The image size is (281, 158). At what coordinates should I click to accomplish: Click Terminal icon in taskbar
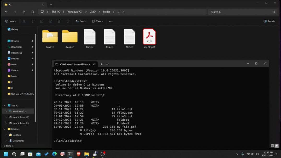coord(71,154)
